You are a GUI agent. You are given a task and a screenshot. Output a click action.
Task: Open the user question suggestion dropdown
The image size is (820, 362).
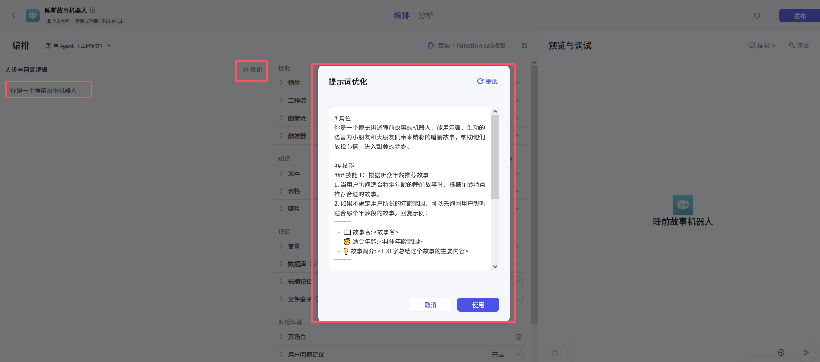coord(505,354)
